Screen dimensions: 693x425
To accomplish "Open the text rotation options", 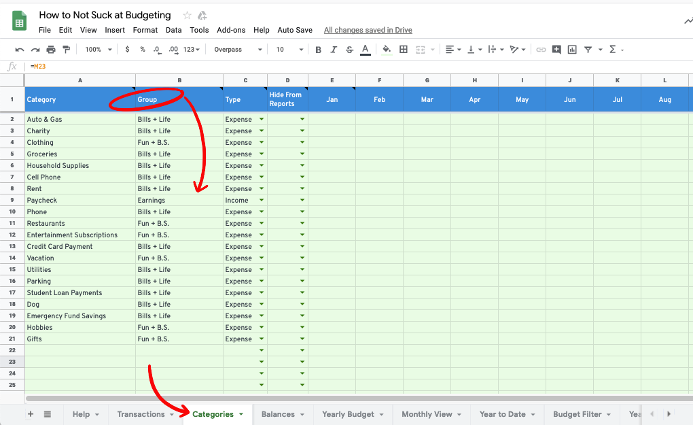I will 517,50.
